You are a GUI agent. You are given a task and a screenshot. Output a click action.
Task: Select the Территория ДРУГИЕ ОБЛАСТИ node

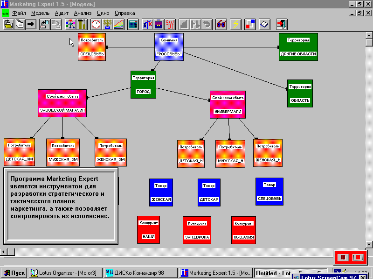tap(298, 47)
